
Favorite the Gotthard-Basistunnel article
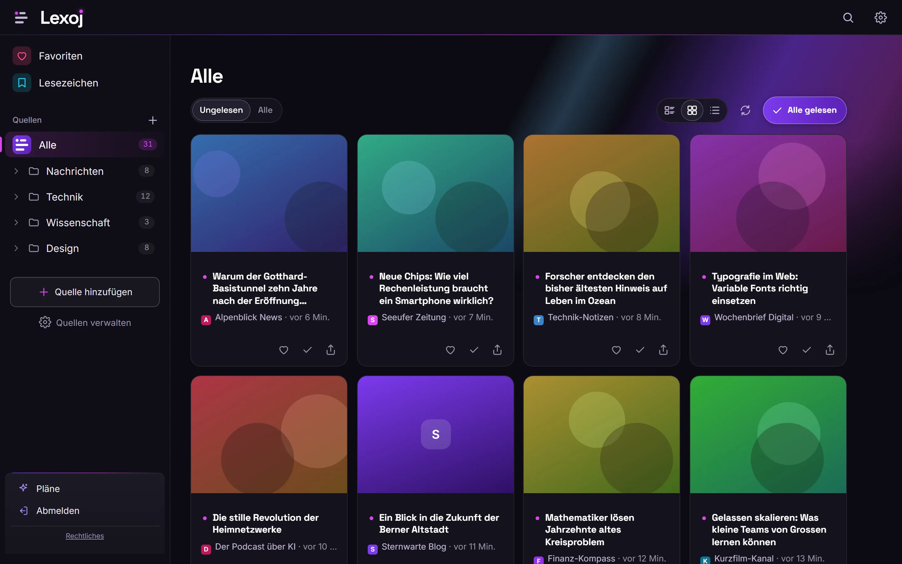tap(284, 350)
